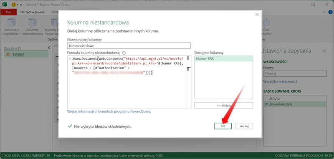The height and width of the screenshot is (159, 334).
Task: Open the smiley feedback dropdown arrow
Action: (18, 5)
